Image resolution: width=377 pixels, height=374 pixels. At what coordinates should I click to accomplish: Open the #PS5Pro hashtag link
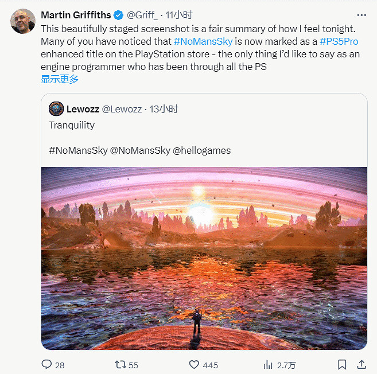pyautogui.click(x=339, y=42)
